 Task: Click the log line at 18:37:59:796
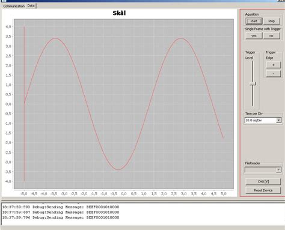pyautogui.click(x=61, y=217)
